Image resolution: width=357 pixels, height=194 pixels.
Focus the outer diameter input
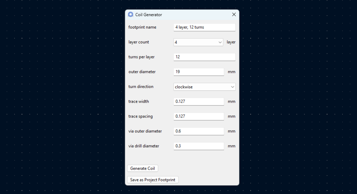(x=199, y=72)
